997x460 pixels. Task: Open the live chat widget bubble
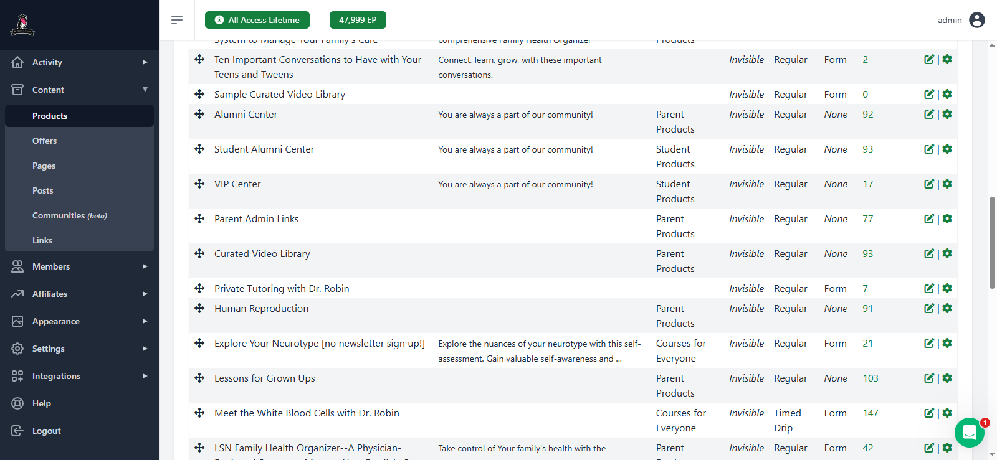969,432
